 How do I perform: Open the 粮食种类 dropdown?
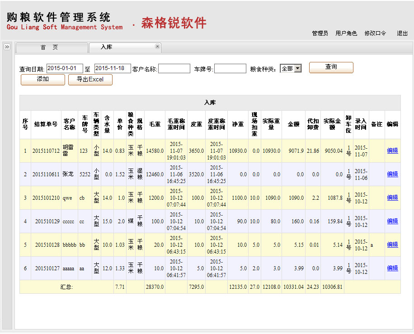291,69
